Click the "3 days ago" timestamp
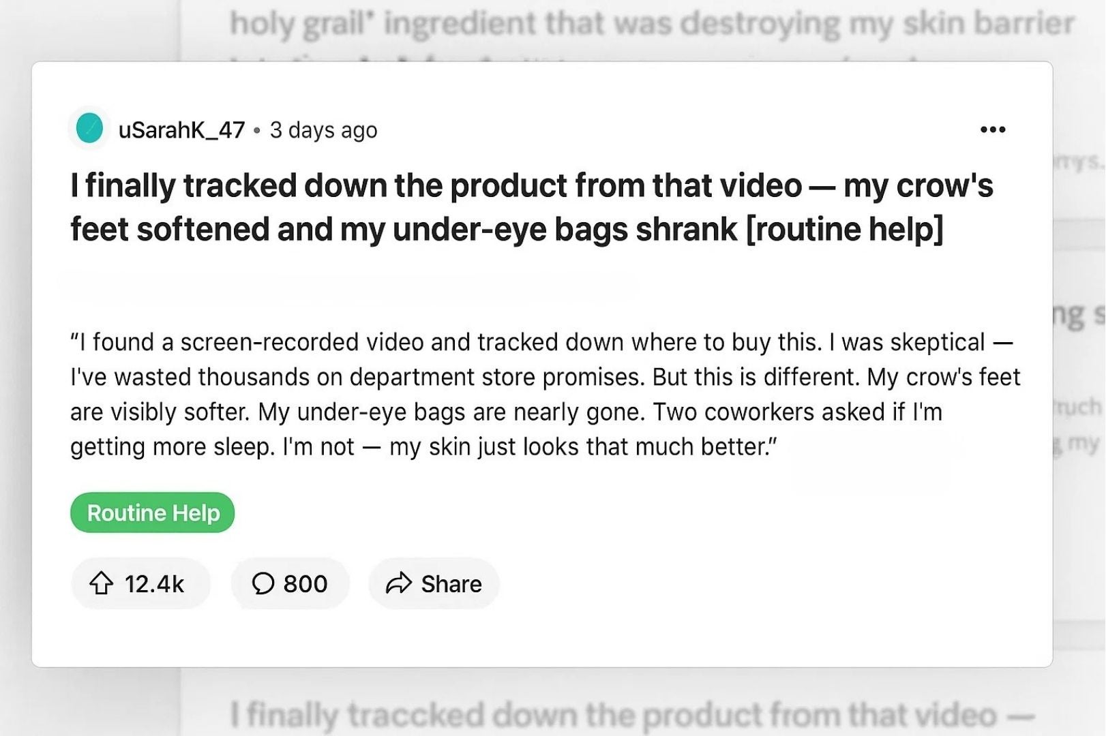Screen dimensions: 1106x736 click(x=323, y=129)
